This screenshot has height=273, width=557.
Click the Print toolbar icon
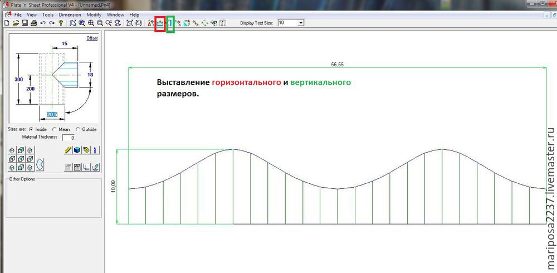pyautogui.click(x=34, y=23)
